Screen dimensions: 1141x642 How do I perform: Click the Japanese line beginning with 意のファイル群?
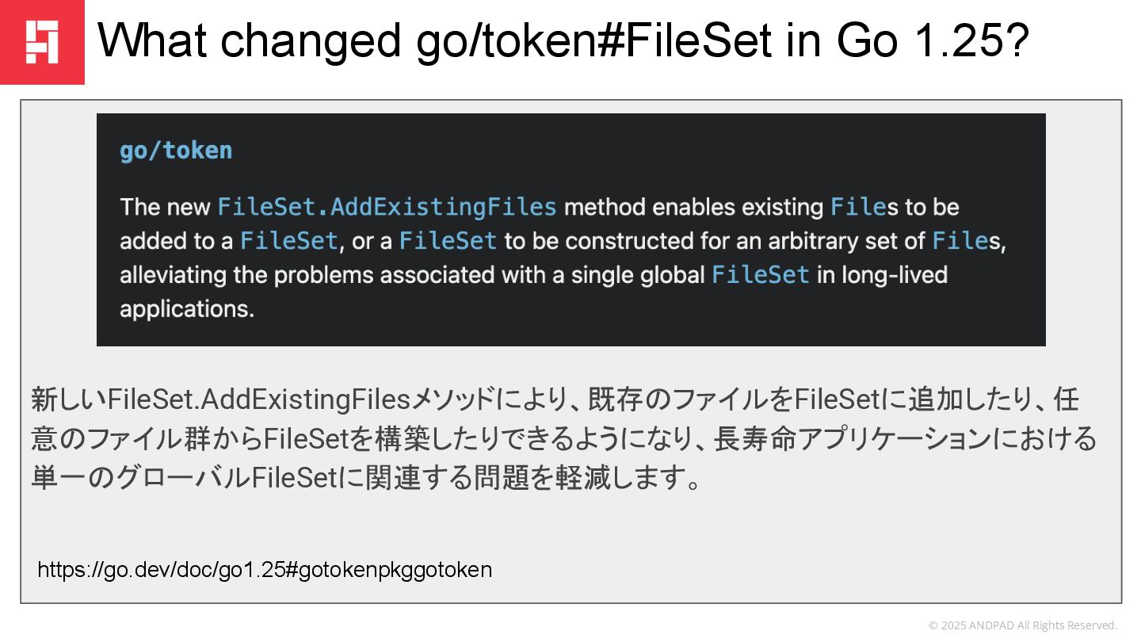click(563, 440)
